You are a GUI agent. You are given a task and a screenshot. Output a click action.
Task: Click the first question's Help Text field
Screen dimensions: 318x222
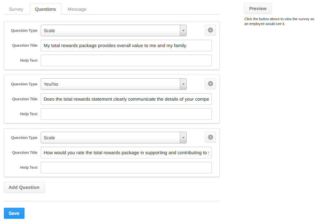click(126, 60)
